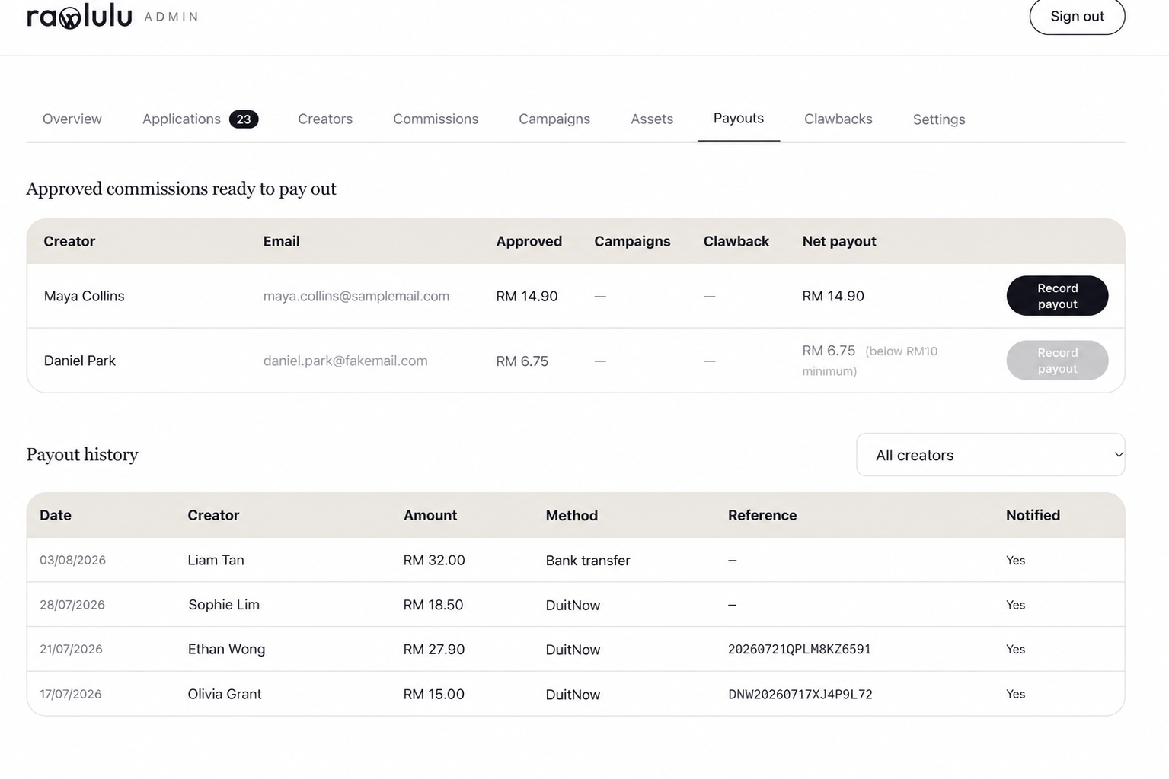The width and height of the screenshot is (1169, 779).
Task: Open the Commissions tab
Action: 436,119
